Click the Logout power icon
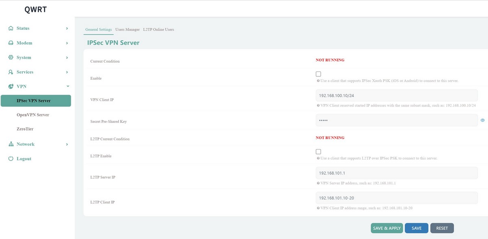Screen dimensions: 488x239 pyautogui.click(x=11, y=159)
